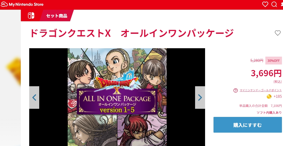Click the ドラゴンクエストX product title

(132, 33)
